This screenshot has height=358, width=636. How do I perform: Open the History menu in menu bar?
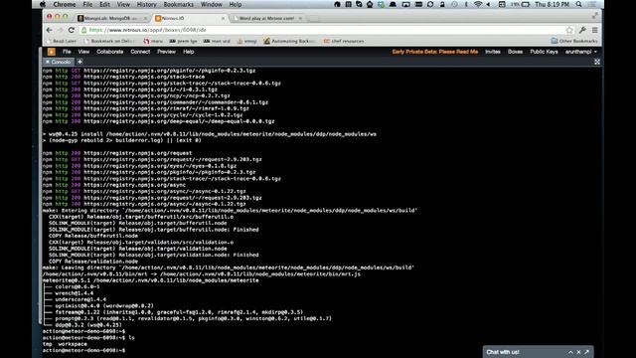tap(146, 4)
